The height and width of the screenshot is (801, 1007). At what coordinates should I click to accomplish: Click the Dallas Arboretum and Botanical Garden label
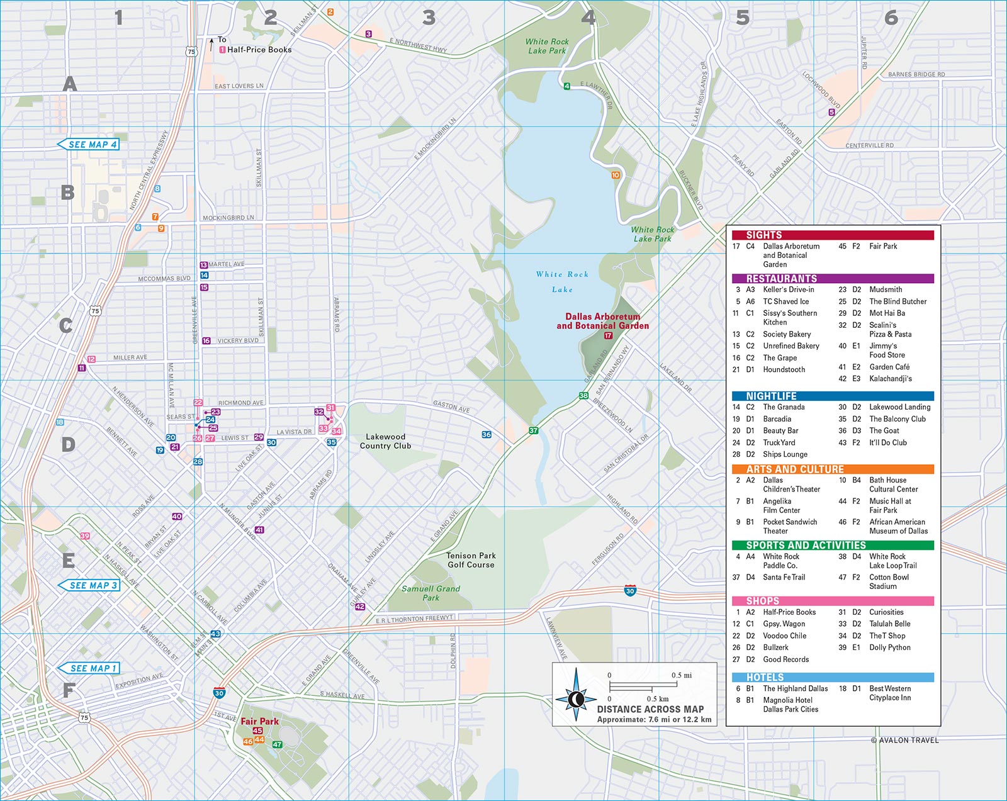point(602,321)
